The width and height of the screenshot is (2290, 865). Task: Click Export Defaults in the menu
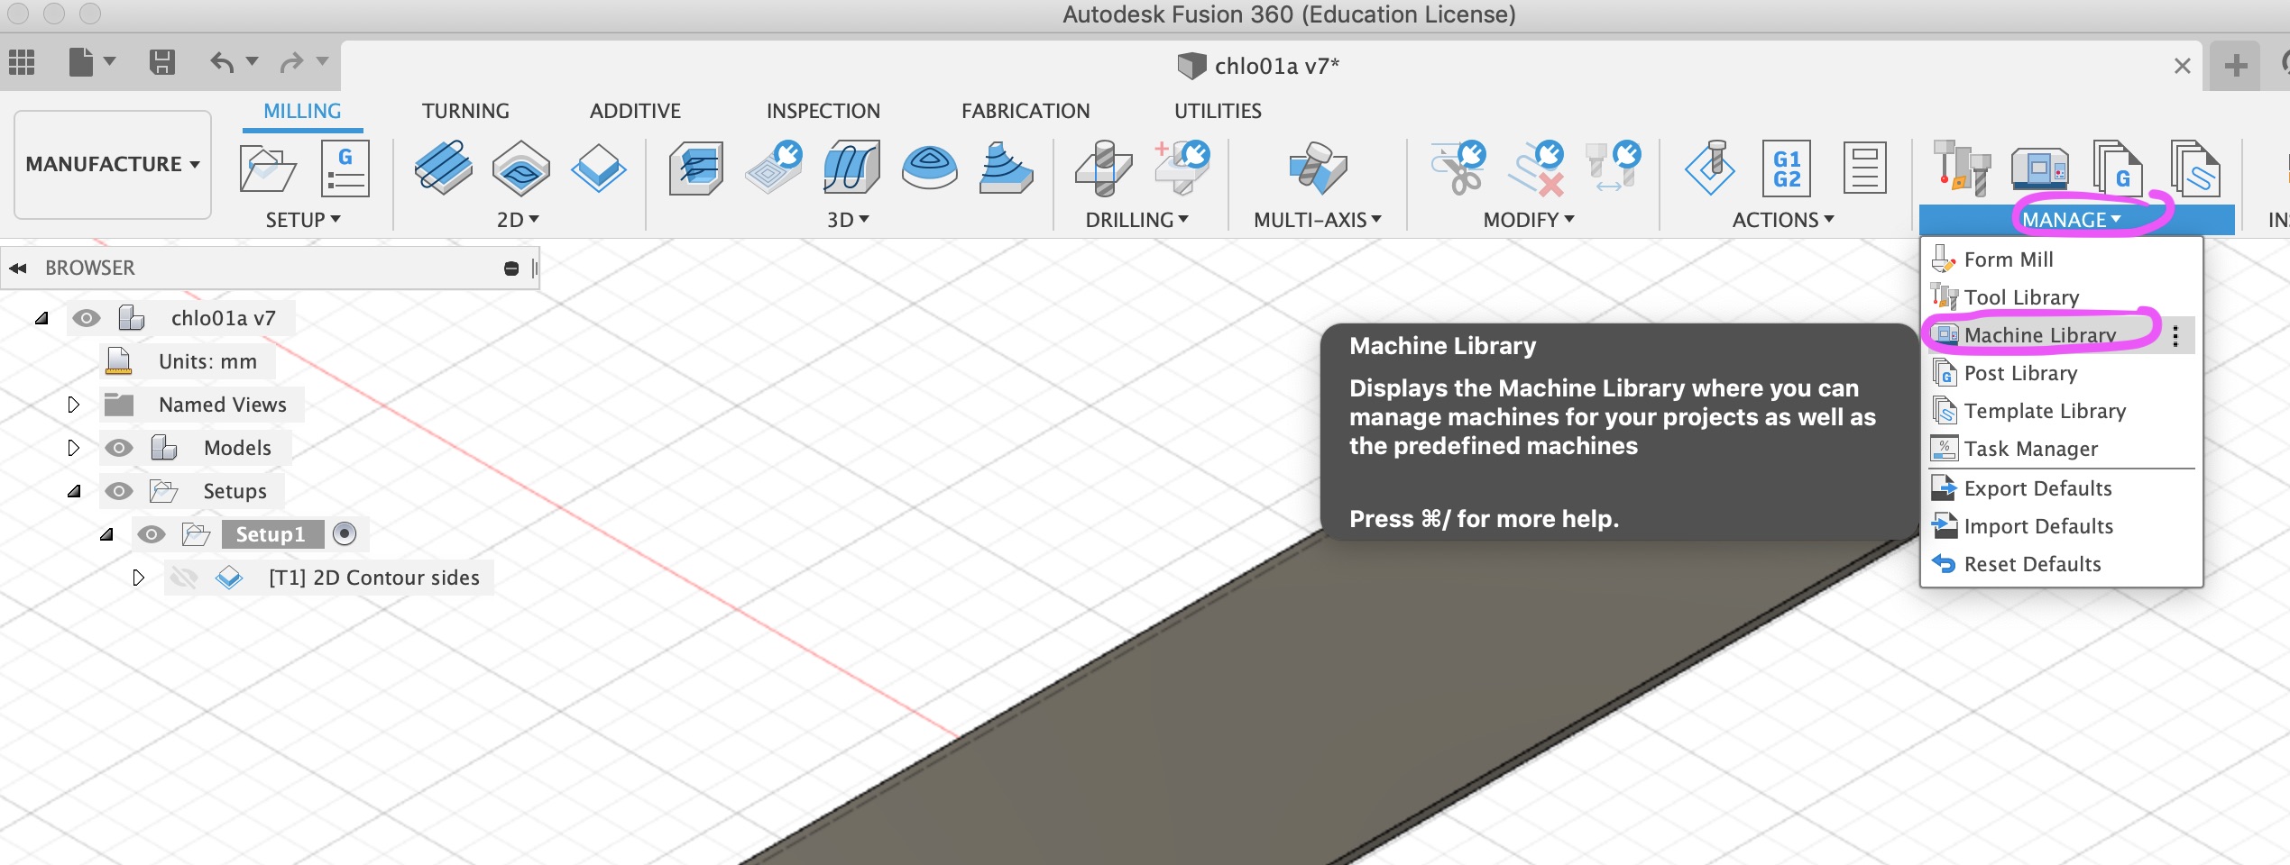click(2061, 488)
